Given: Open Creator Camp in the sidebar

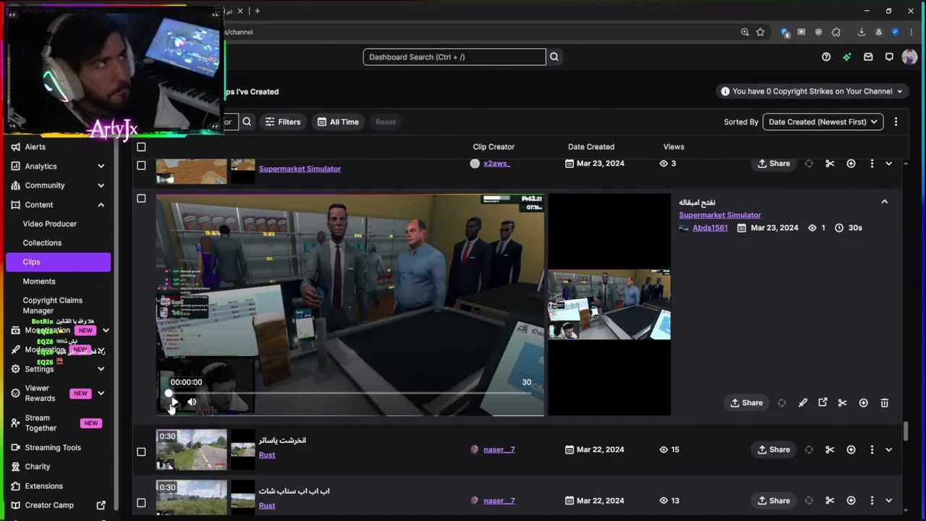Looking at the screenshot, I should 58,505.
